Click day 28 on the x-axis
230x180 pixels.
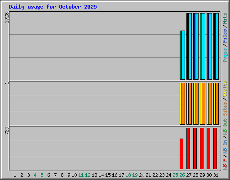click(195, 175)
